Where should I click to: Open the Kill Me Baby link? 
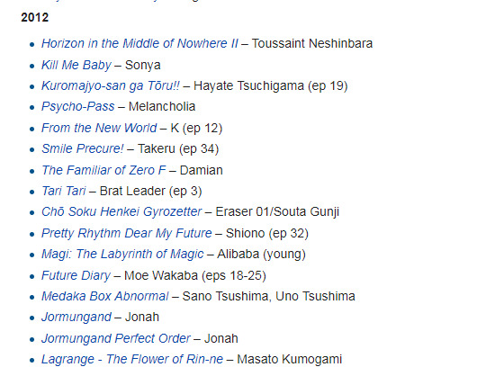point(76,65)
